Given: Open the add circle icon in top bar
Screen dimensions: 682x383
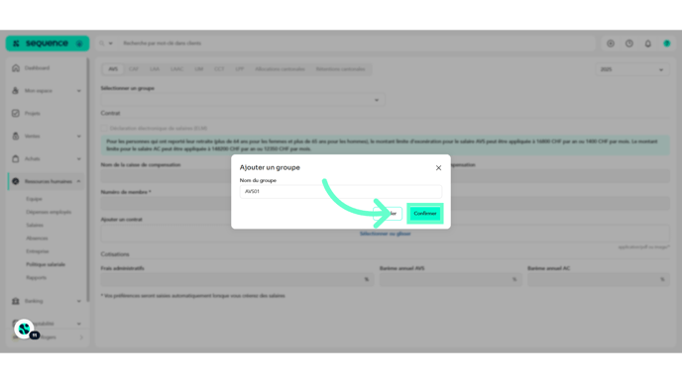Looking at the screenshot, I should [x=611, y=44].
